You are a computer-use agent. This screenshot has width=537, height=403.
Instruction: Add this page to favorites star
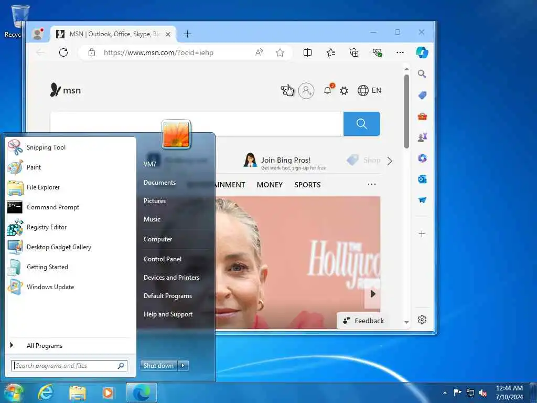[280, 52]
